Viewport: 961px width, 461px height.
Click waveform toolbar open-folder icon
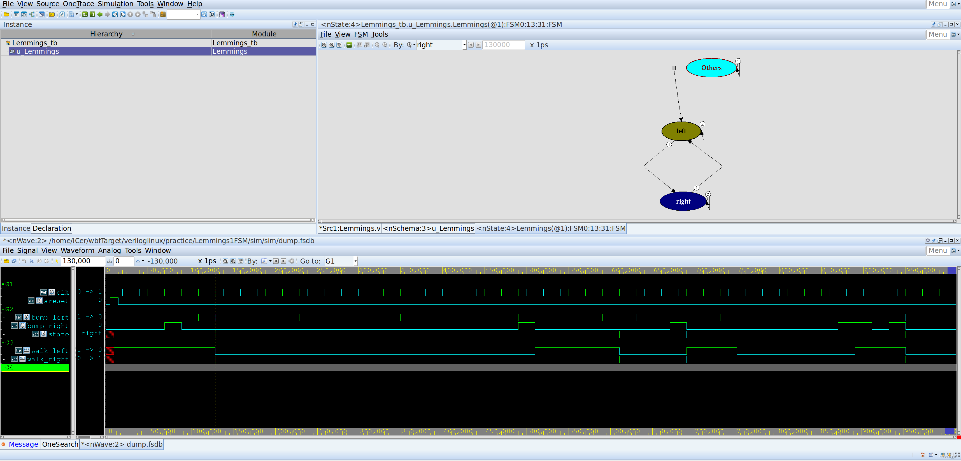coord(6,261)
